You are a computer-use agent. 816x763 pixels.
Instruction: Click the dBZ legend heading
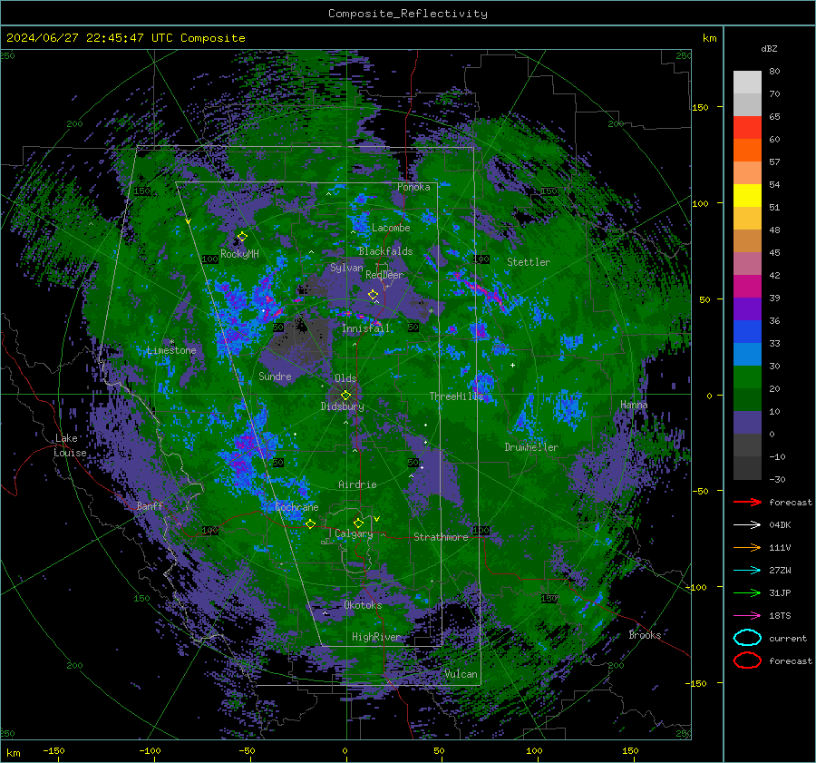tap(769, 48)
